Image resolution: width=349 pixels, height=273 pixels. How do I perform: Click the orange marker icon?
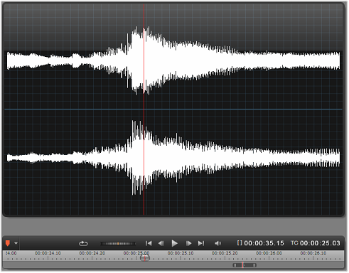coord(8,243)
